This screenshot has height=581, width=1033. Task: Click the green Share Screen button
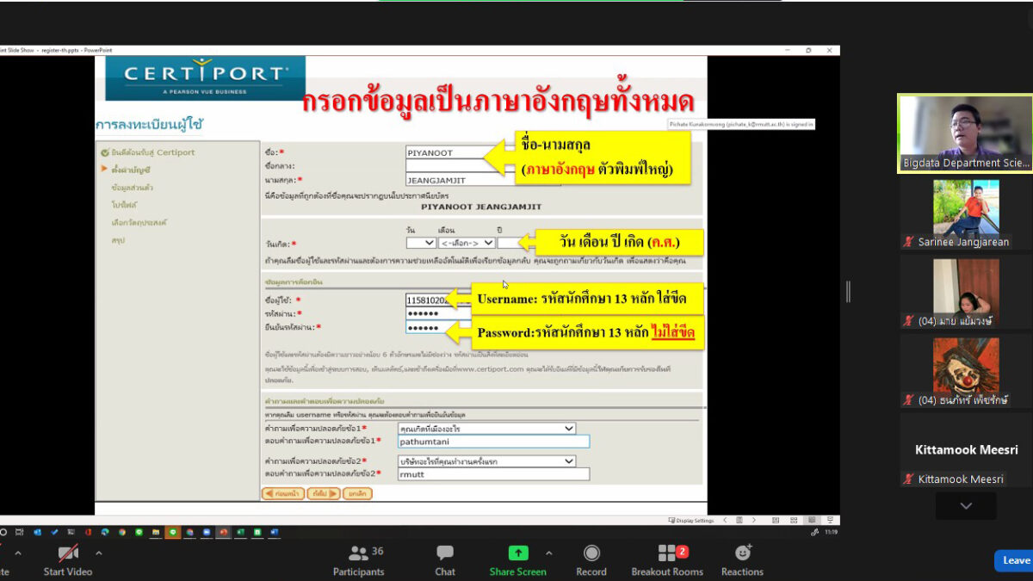518,559
